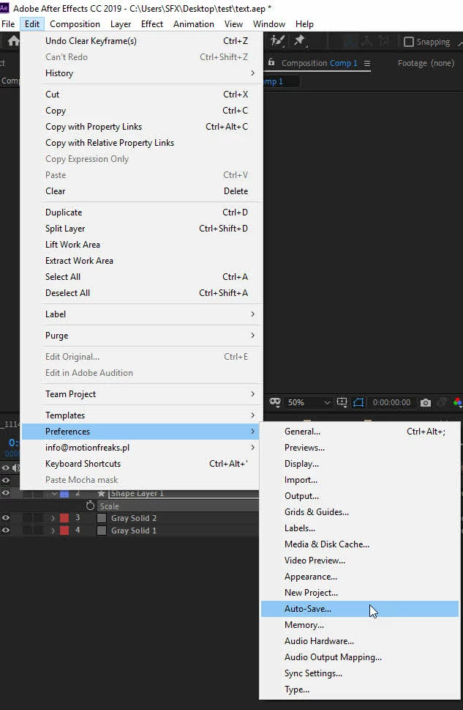Image resolution: width=463 pixels, height=710 pixels.
Task: Toggle the mask and shape path visibility
Action: click(358, 402)
